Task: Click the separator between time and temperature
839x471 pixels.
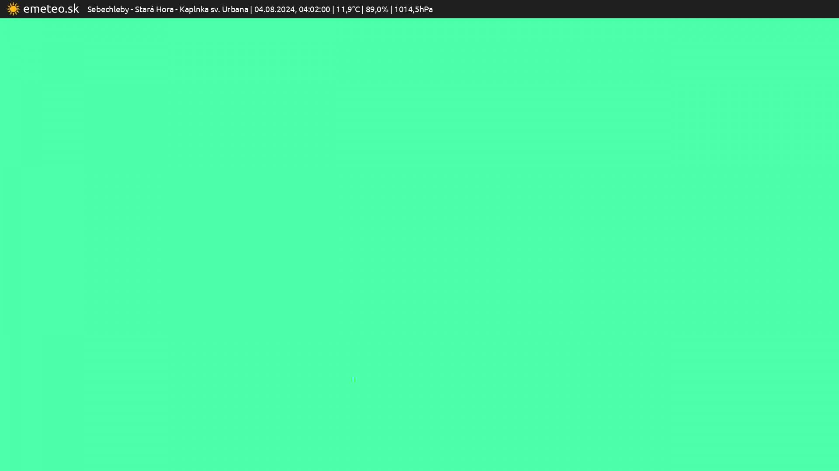Action: point(333,9)
